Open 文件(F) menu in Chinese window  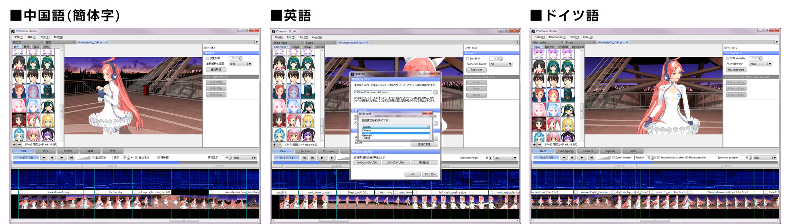(x=19, y=37)
